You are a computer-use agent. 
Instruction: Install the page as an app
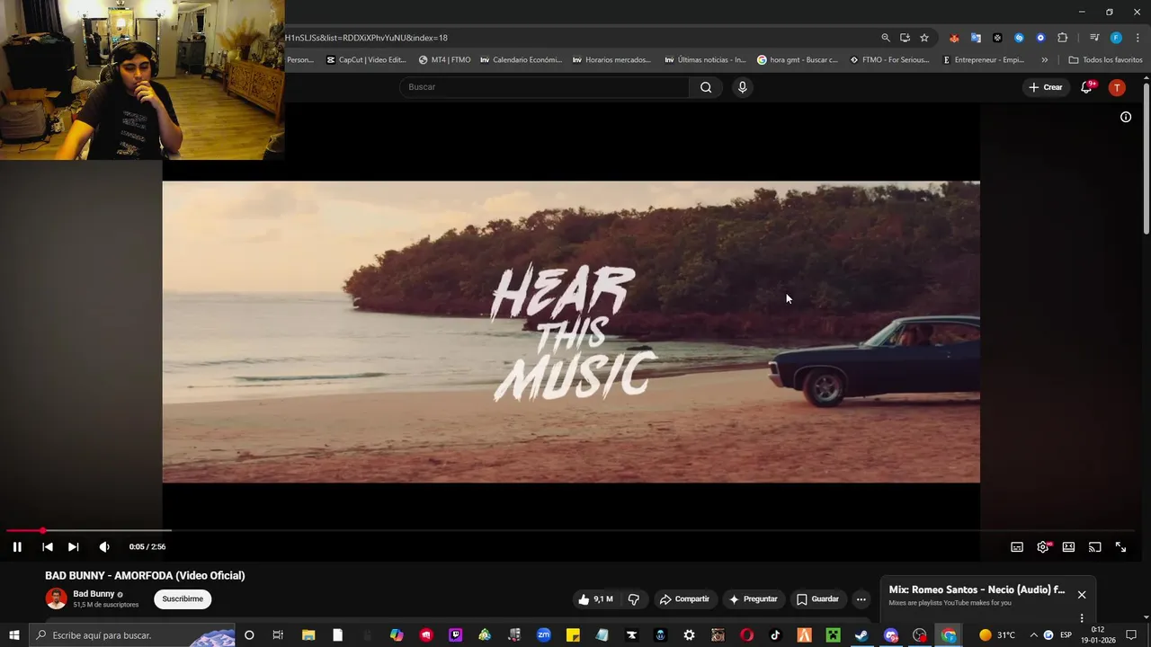click(x=905, y=38)
